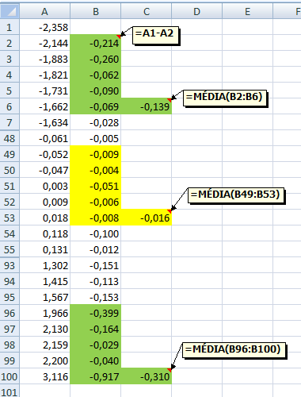Screen dimensions: 301x397
Task: Click cell A93 with value 1,302
Action: [x=44, y=265]
